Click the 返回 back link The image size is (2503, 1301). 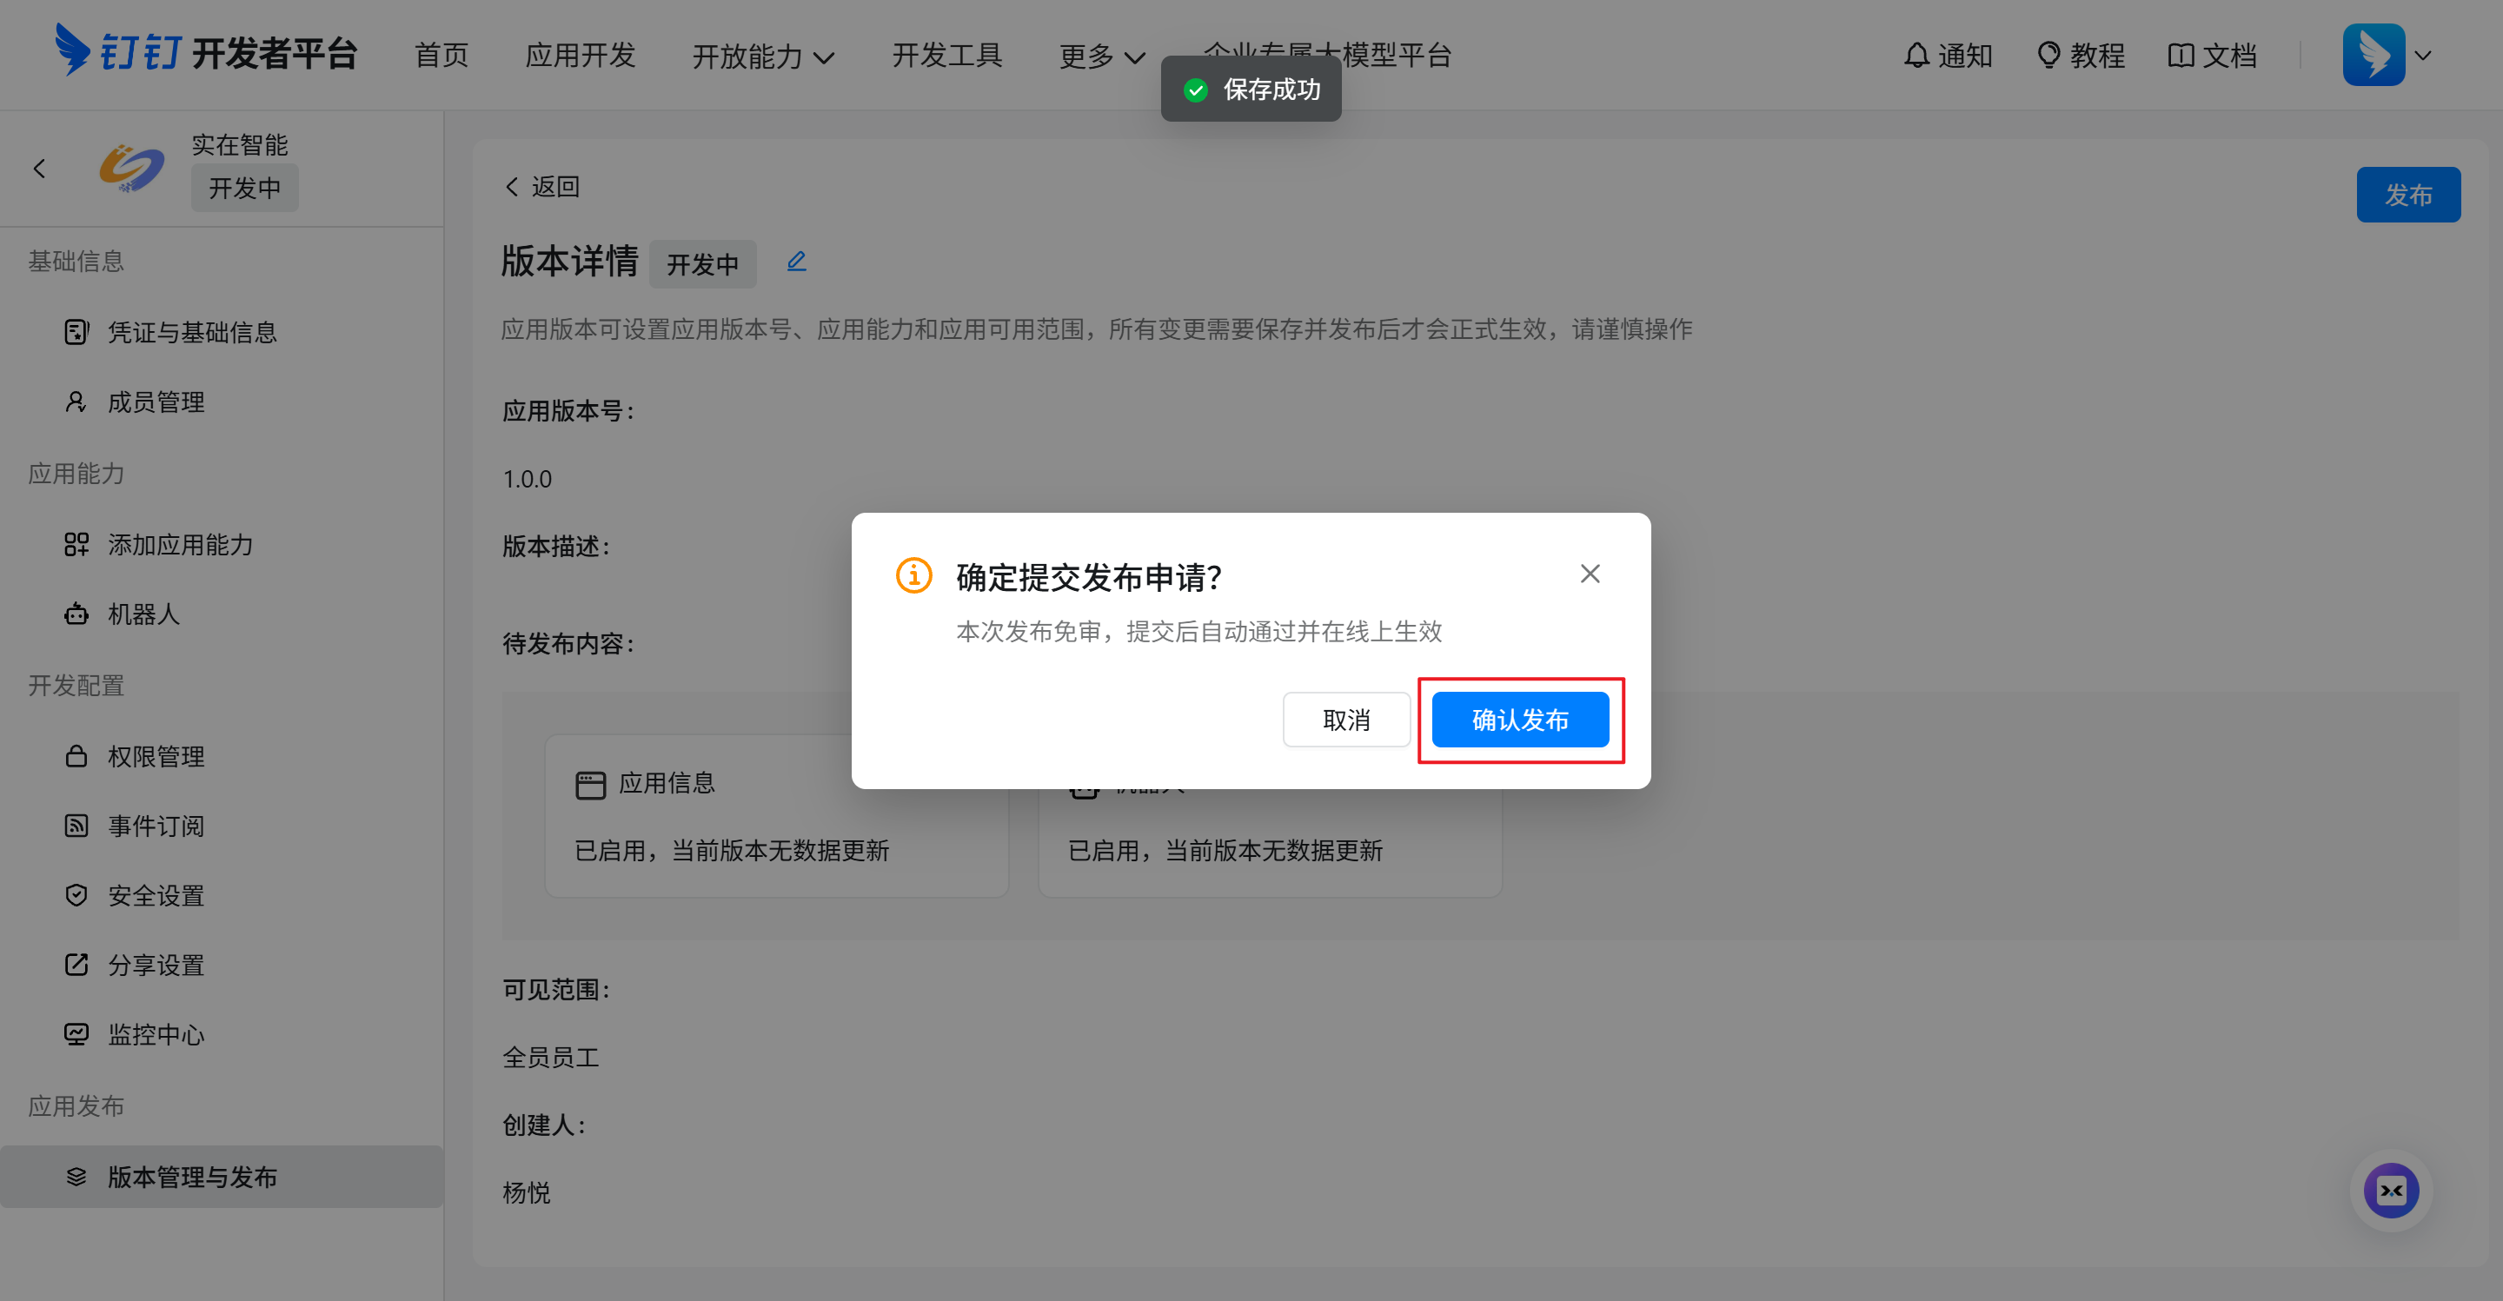coord(542,187)
